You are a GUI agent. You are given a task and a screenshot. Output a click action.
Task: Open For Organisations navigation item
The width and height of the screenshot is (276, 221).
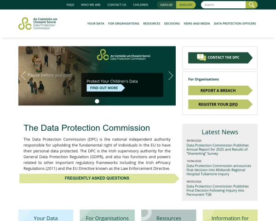tap(124, 23)
